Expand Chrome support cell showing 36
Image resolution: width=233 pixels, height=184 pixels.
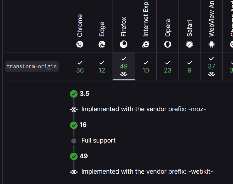[x=80, y=67]
